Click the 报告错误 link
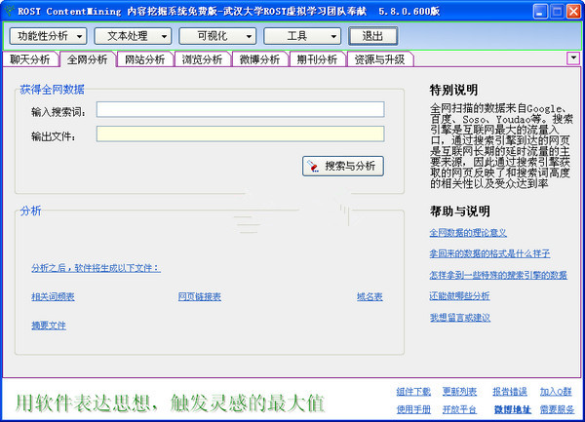 [510, 392]
